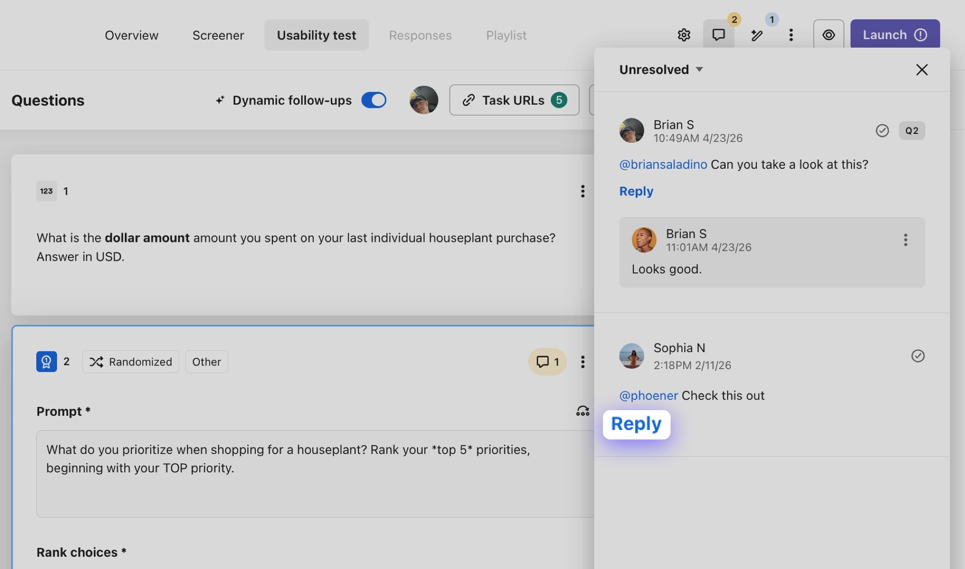Viewport: 965px width, 569px height.
Task: Click the Launch button
Action: (894, 35)
